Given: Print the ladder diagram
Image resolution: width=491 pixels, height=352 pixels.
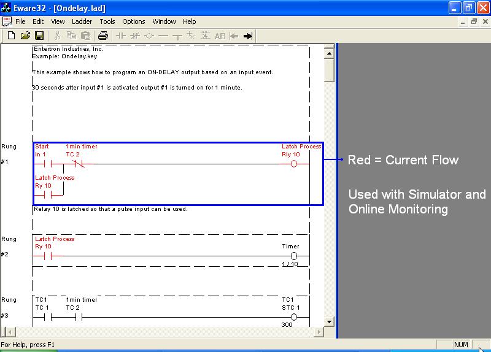Looking at the screenshot, I should [x=103, y=36].
